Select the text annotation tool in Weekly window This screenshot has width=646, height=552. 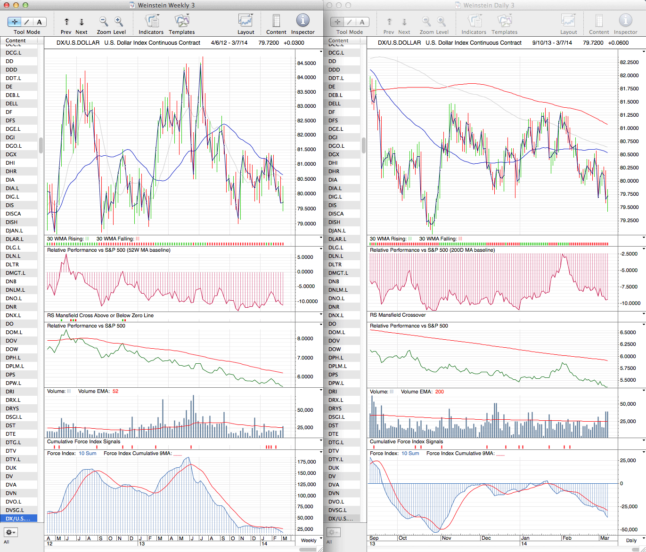pos(39,22)
